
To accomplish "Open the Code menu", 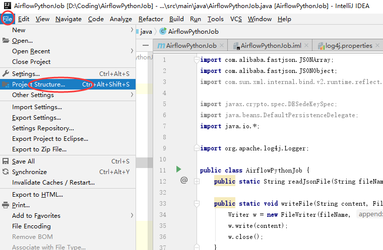I will 96,19.
